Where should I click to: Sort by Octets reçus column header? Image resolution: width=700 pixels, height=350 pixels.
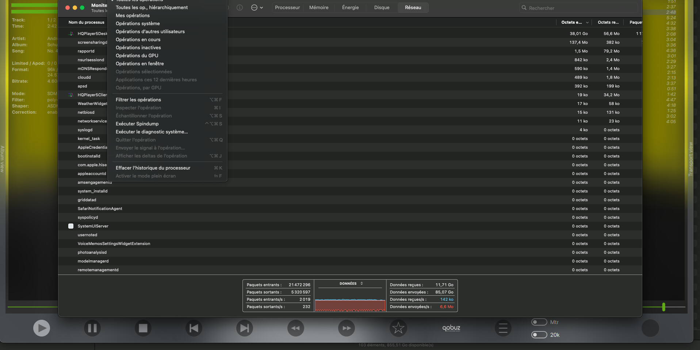pos(608,22)
